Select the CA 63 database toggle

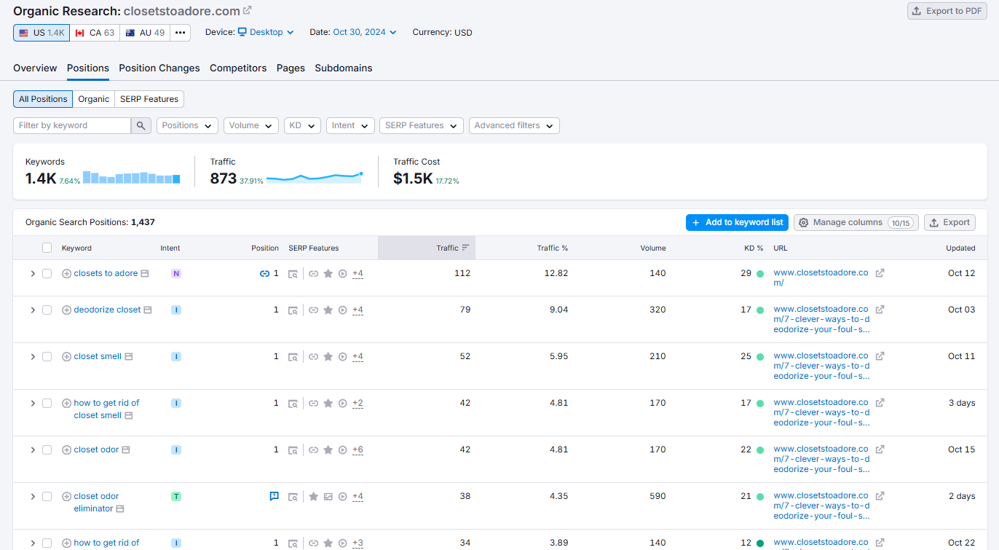pyautogui.click(x=95, y=33)
